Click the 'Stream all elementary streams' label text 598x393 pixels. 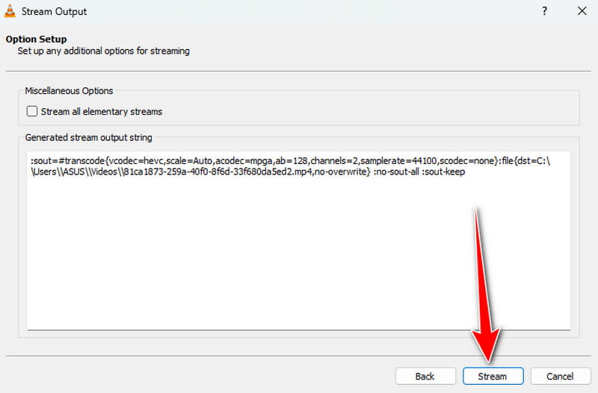[102, 112]
